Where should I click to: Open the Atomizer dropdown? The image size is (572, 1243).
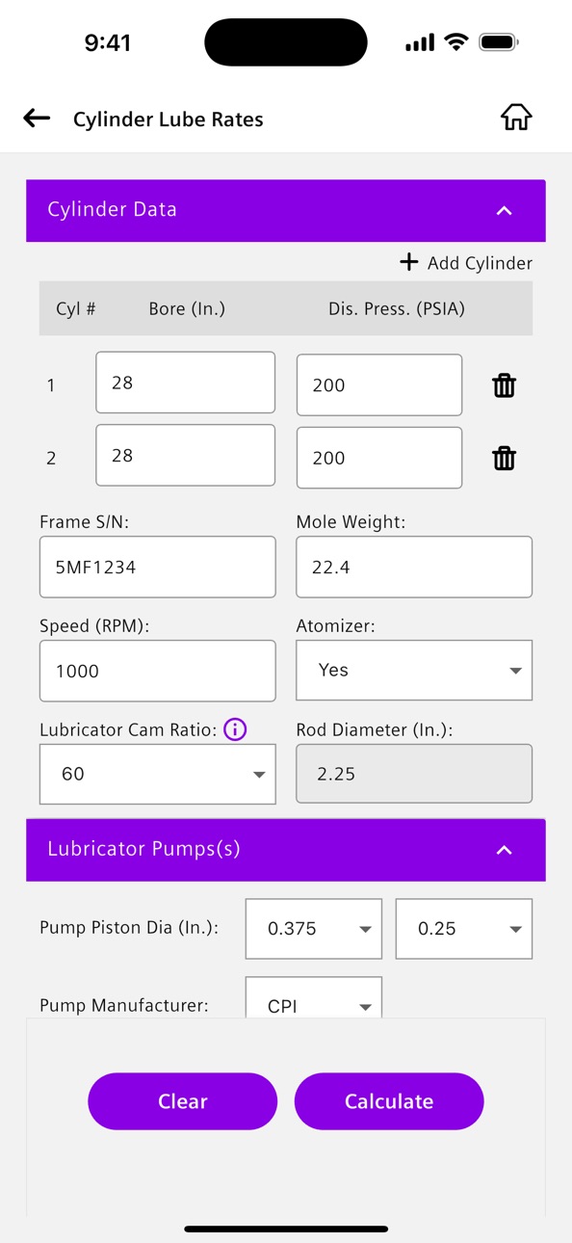click(414, 670)
